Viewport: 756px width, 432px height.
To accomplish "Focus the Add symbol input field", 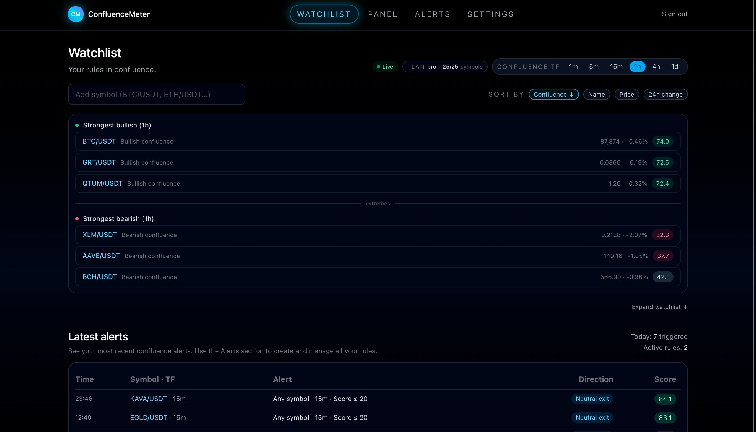I will (x=156, y=94).
